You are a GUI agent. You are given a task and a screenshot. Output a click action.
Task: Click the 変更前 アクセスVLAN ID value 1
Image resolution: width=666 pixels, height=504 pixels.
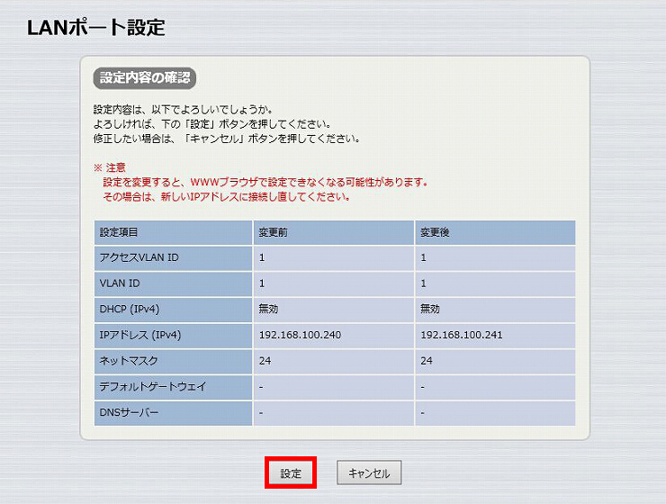coord(262,257)
